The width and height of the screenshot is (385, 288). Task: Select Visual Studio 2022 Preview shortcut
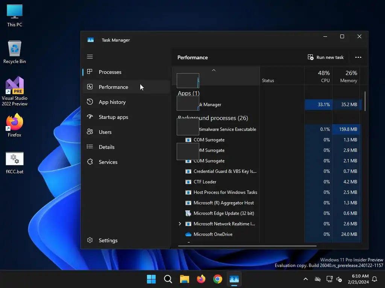[x=15, y=91]
